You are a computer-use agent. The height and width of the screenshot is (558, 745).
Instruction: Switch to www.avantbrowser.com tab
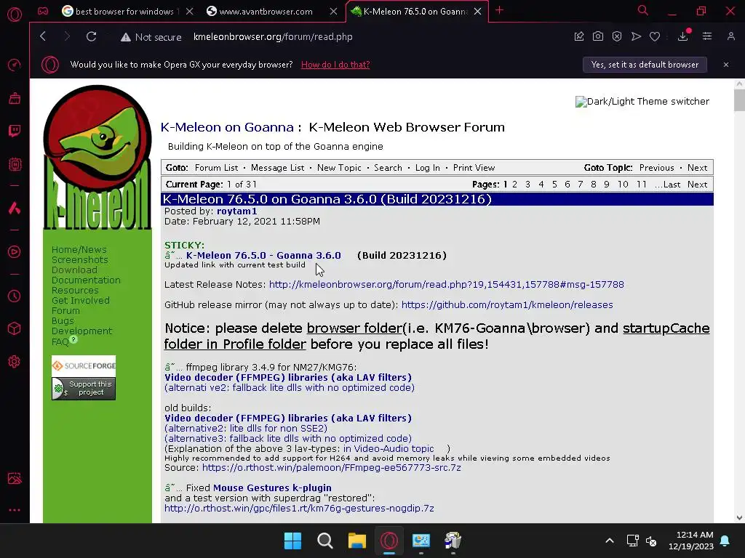(x=266, y=12)
